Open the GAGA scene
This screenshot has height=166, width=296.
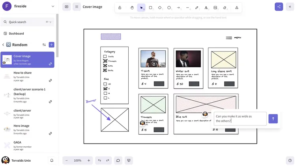pyautogui.click(x=28, y=146)
